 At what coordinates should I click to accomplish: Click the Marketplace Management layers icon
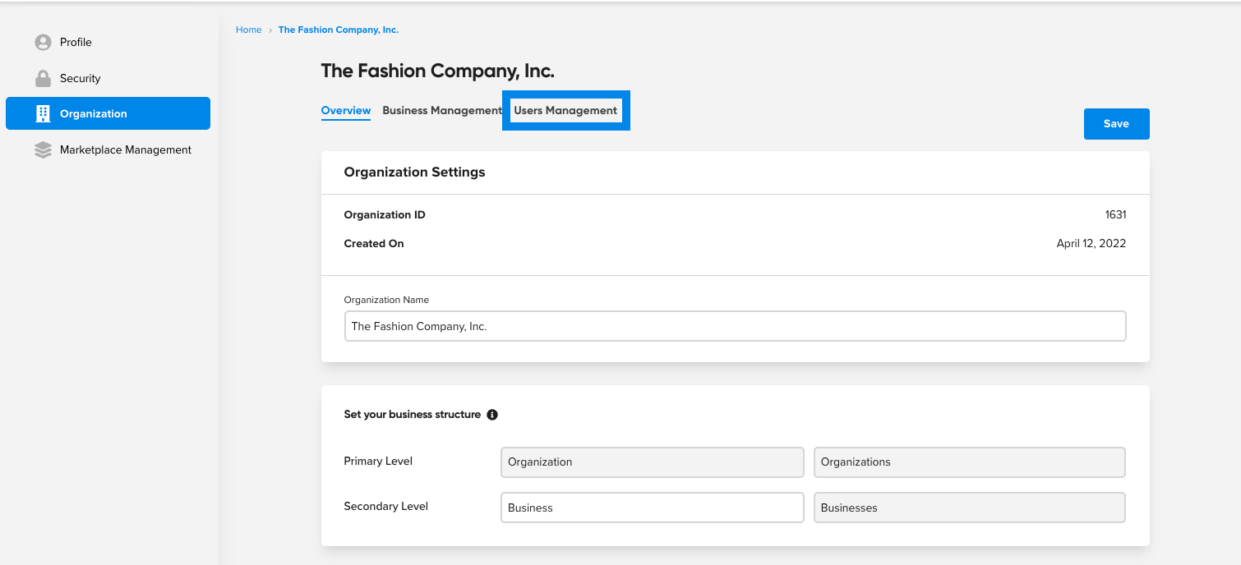point(43,150)
